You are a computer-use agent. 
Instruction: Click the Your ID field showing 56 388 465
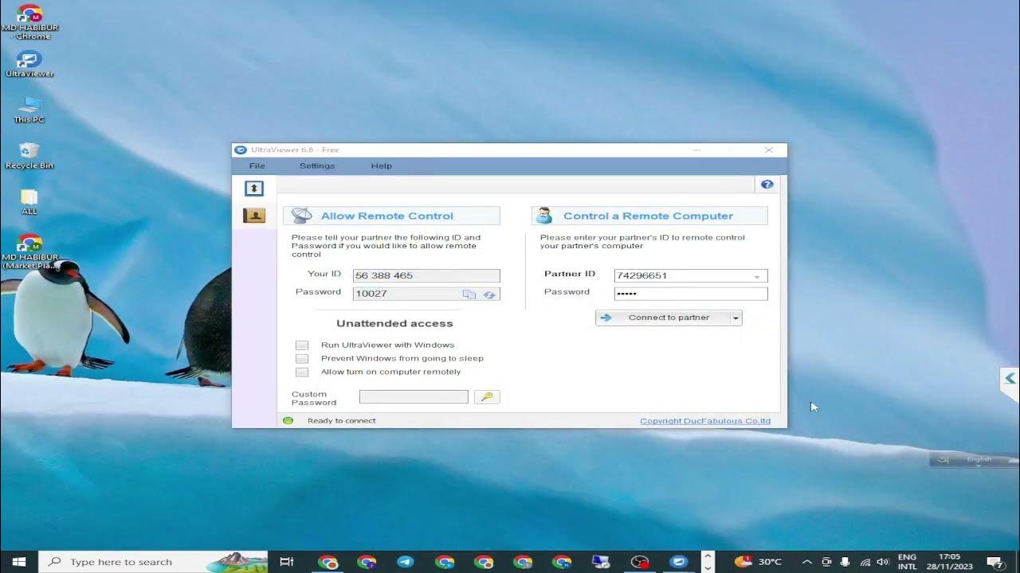point(426,276)
